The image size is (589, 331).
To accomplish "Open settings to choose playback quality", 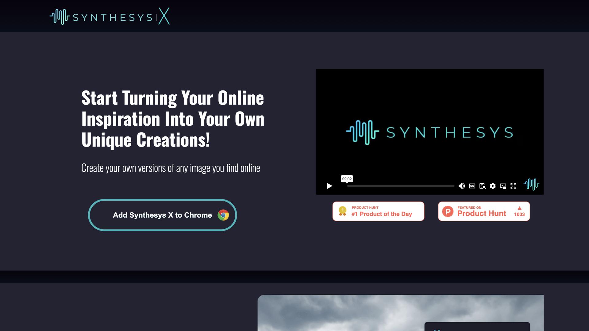I will pyautogui.click(x=493, y=186).
